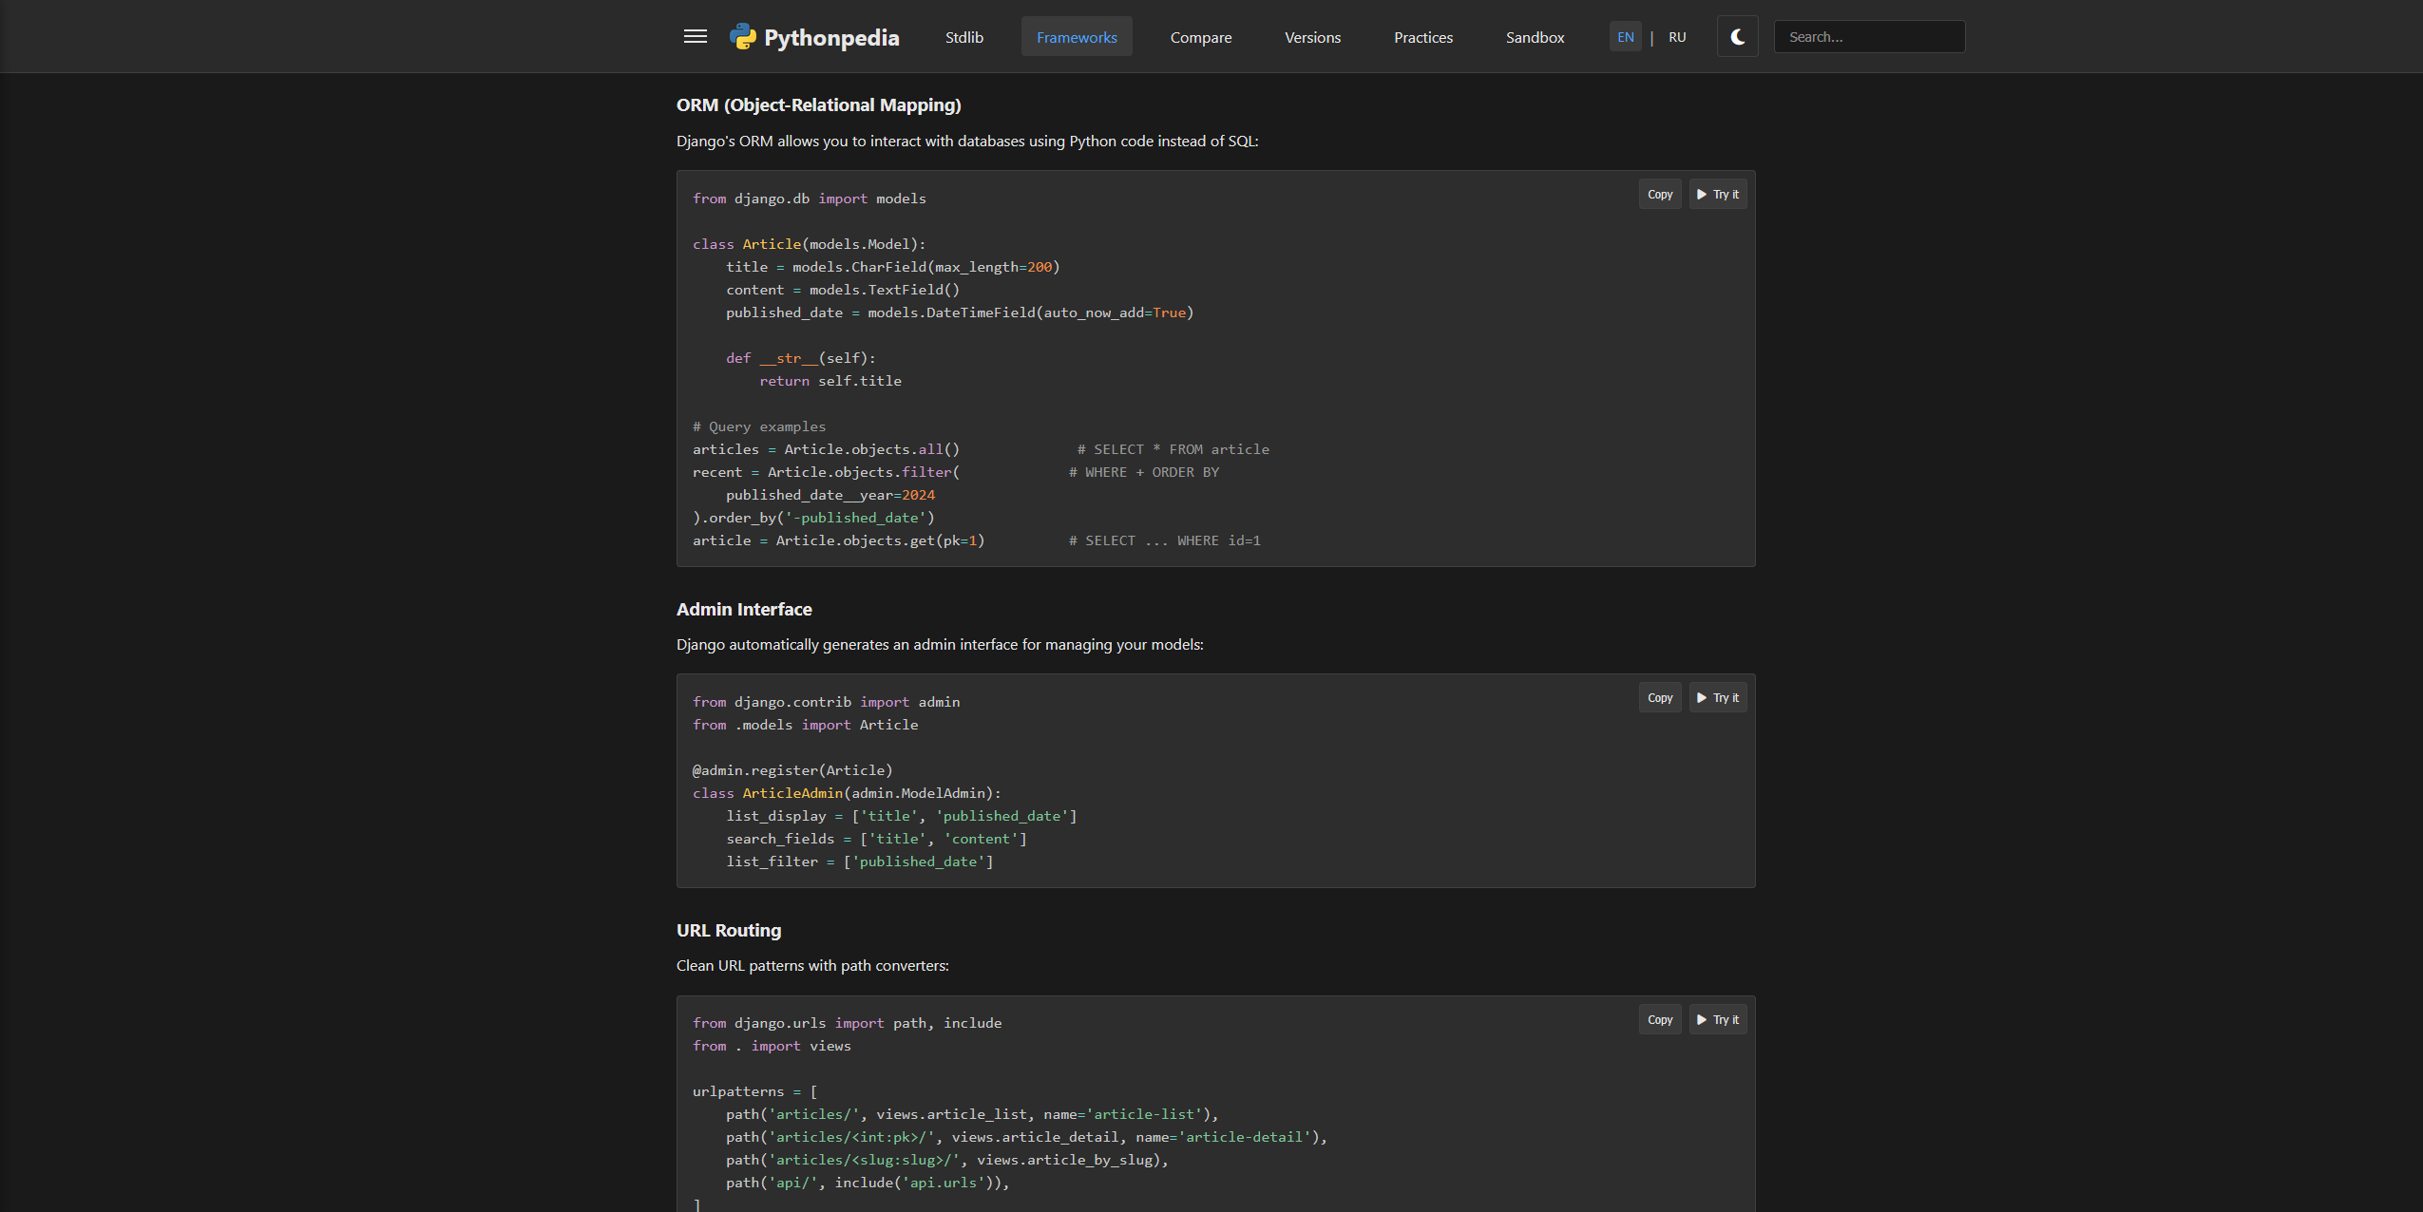Open the Versions page

click(1312, 37)
